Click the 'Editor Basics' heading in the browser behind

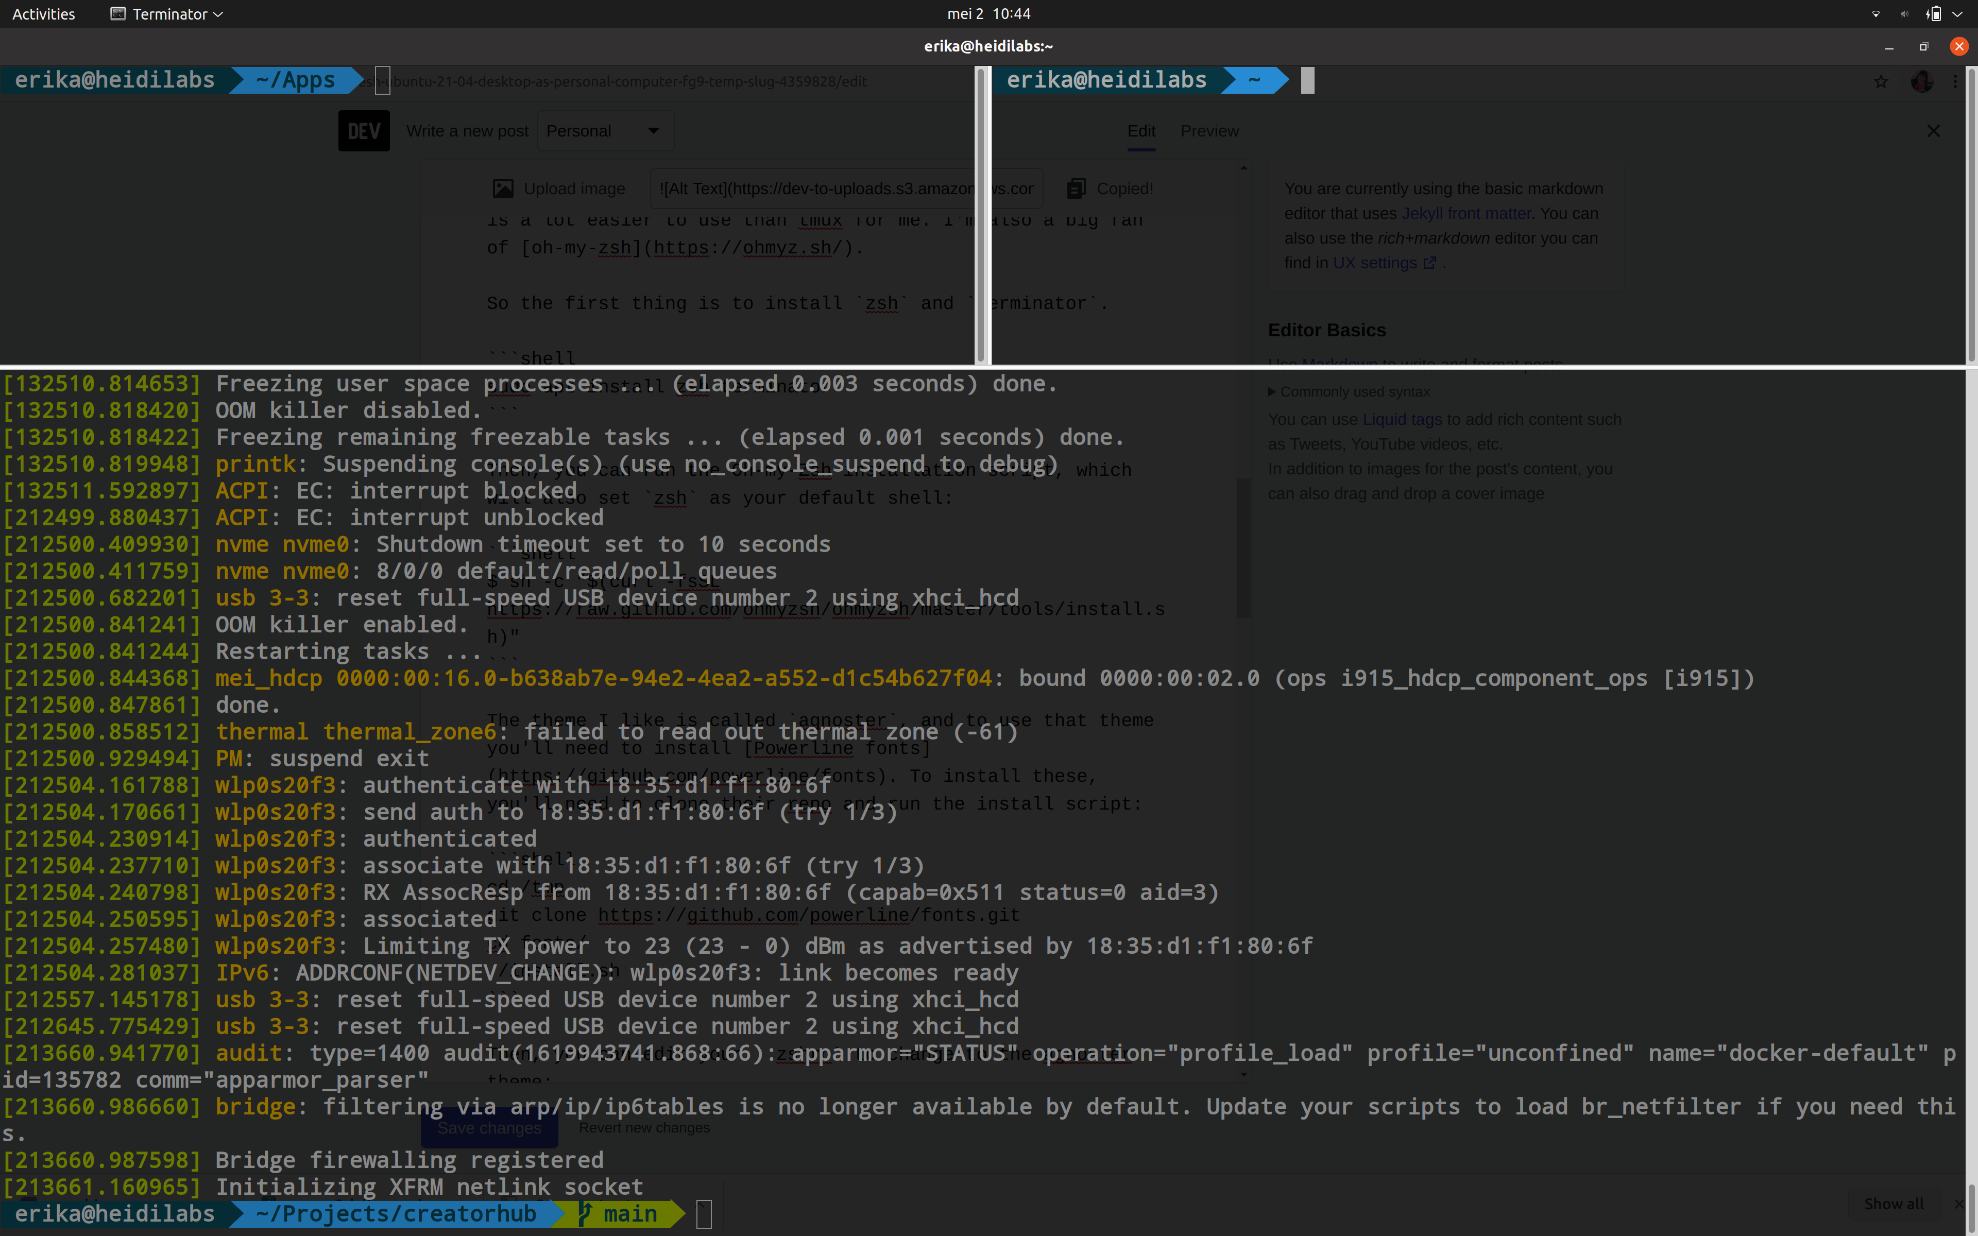coord(1326,330)
